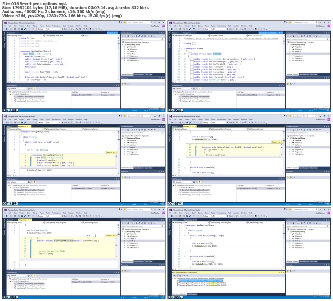Image resolution: width=333 pixels, height=301 pixels.
Task: Toggle Categorized view in the 00:01:10 Properties panel
Action: 123,84
